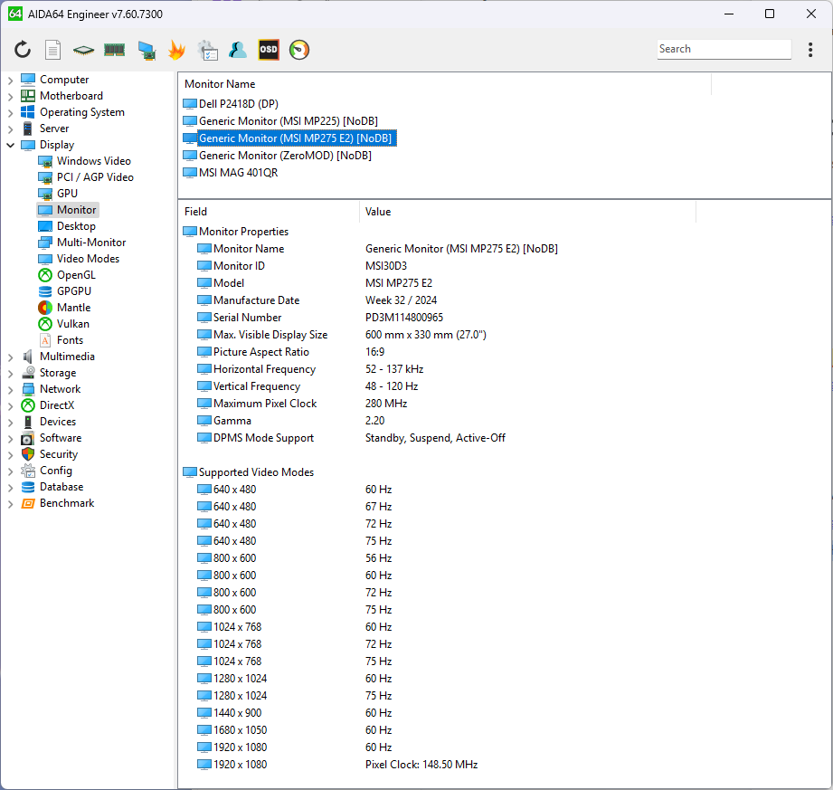
Task: Click in the Search field
Action: pos(724,49)
